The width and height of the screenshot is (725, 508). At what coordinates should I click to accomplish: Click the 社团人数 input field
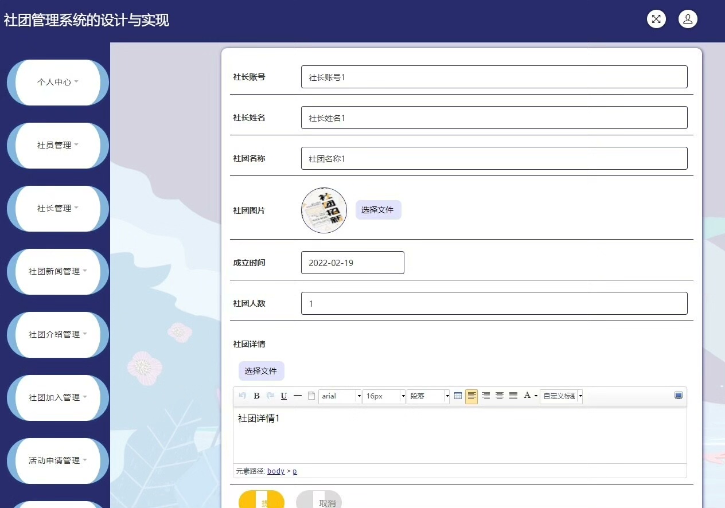pos(494,303)
